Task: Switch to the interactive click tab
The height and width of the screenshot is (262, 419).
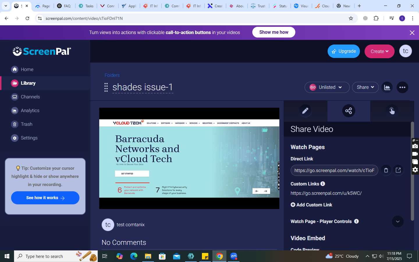Action: coord(392,111)
